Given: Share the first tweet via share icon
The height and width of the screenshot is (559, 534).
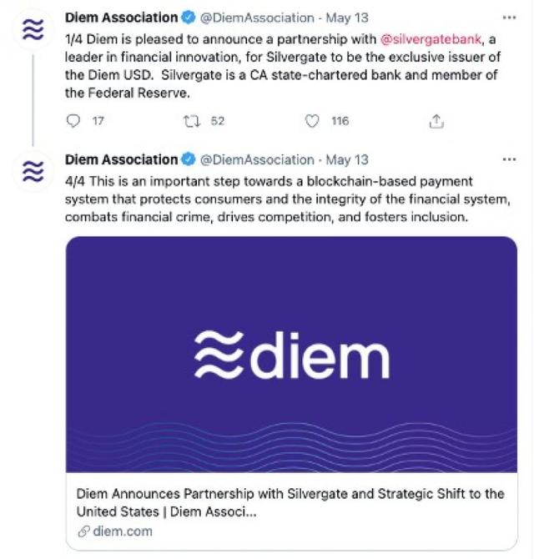Looking at the screenshot, I should pos(436,121).
